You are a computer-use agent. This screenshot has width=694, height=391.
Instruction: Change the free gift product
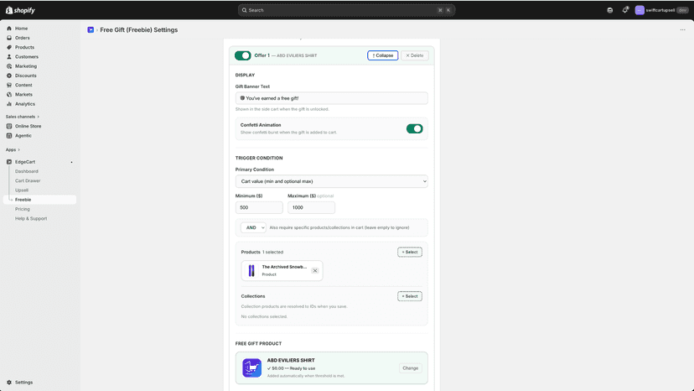[x=411, y=368]
